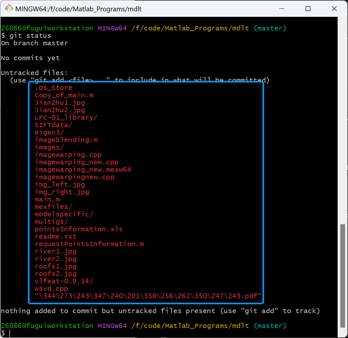Select the modelspecific/ folder entry

[x=64, y=214]
